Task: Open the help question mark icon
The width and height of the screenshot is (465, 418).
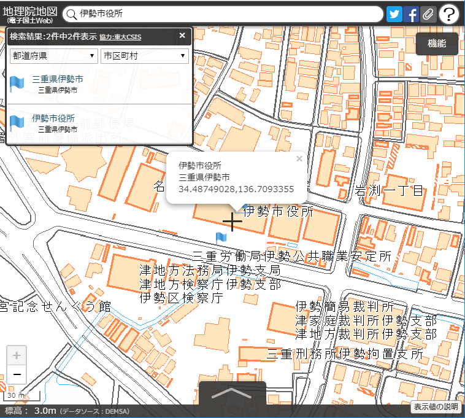Action: pos(449,14)
